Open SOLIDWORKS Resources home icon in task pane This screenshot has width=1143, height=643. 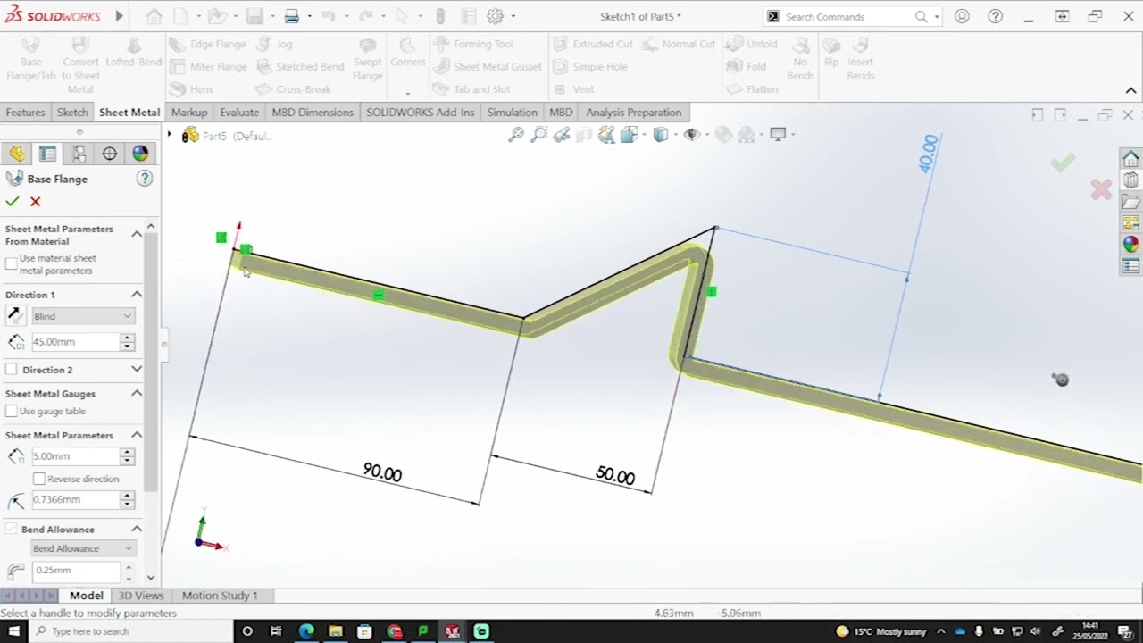[x=1130, y=159]
